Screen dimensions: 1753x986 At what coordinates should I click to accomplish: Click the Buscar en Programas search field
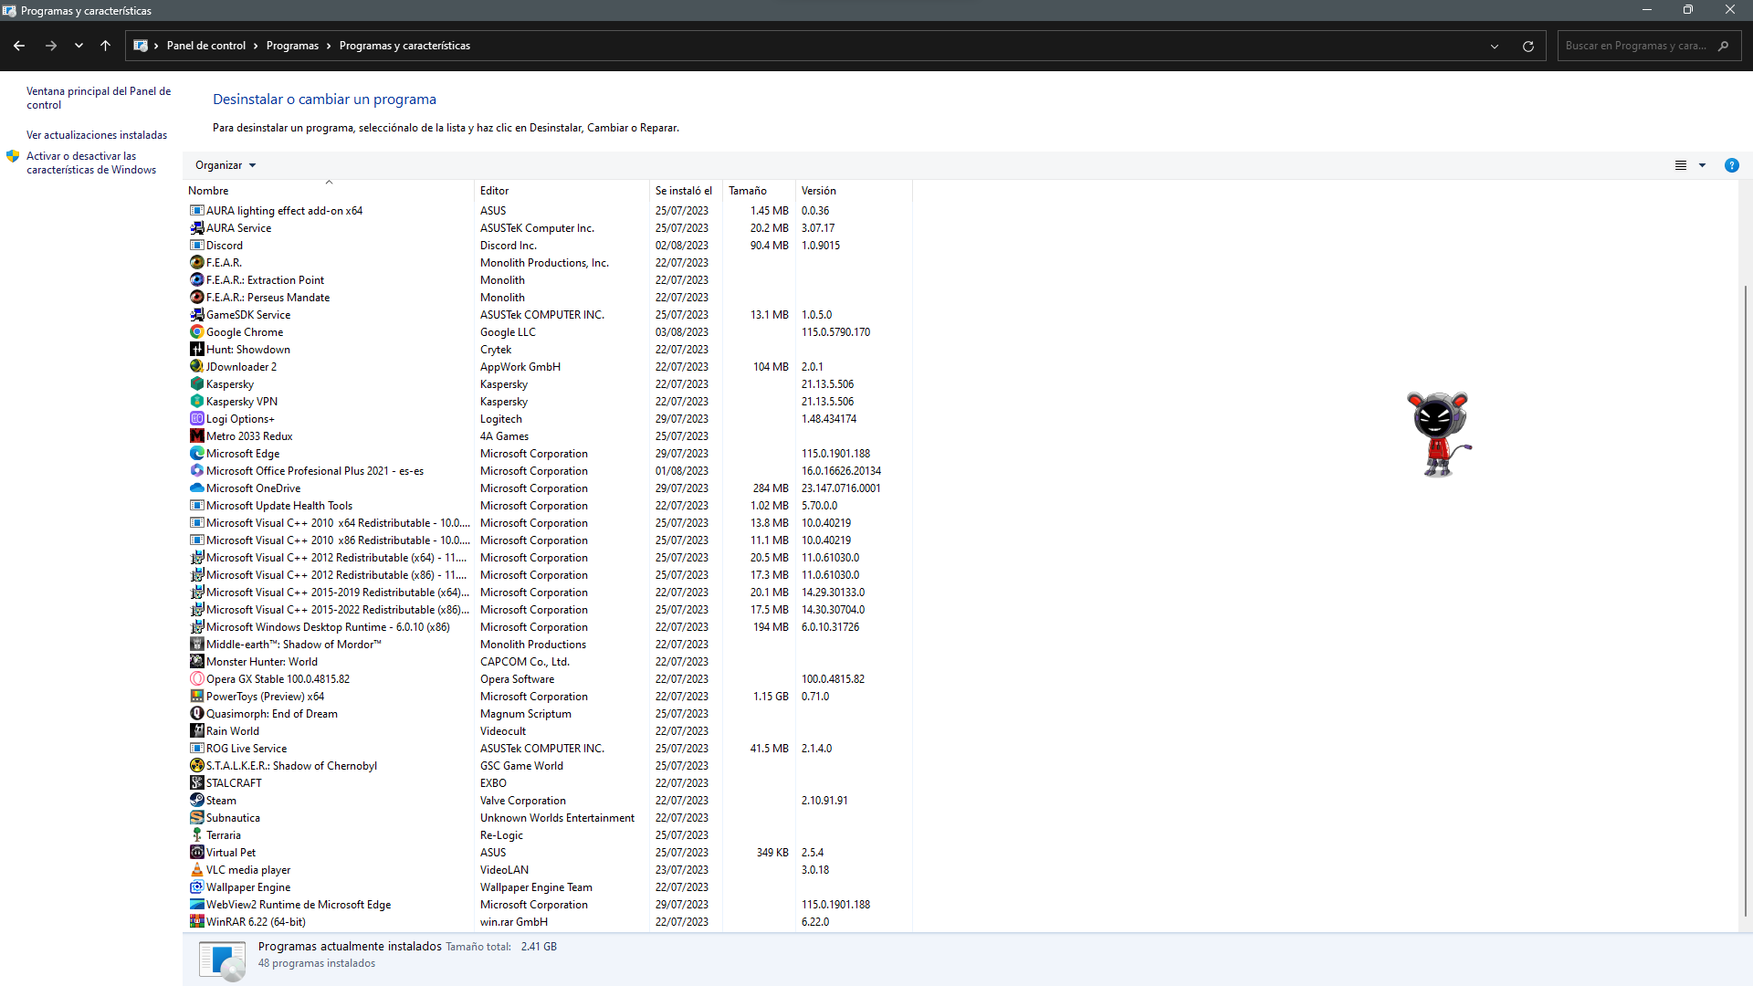[1648, 46]
